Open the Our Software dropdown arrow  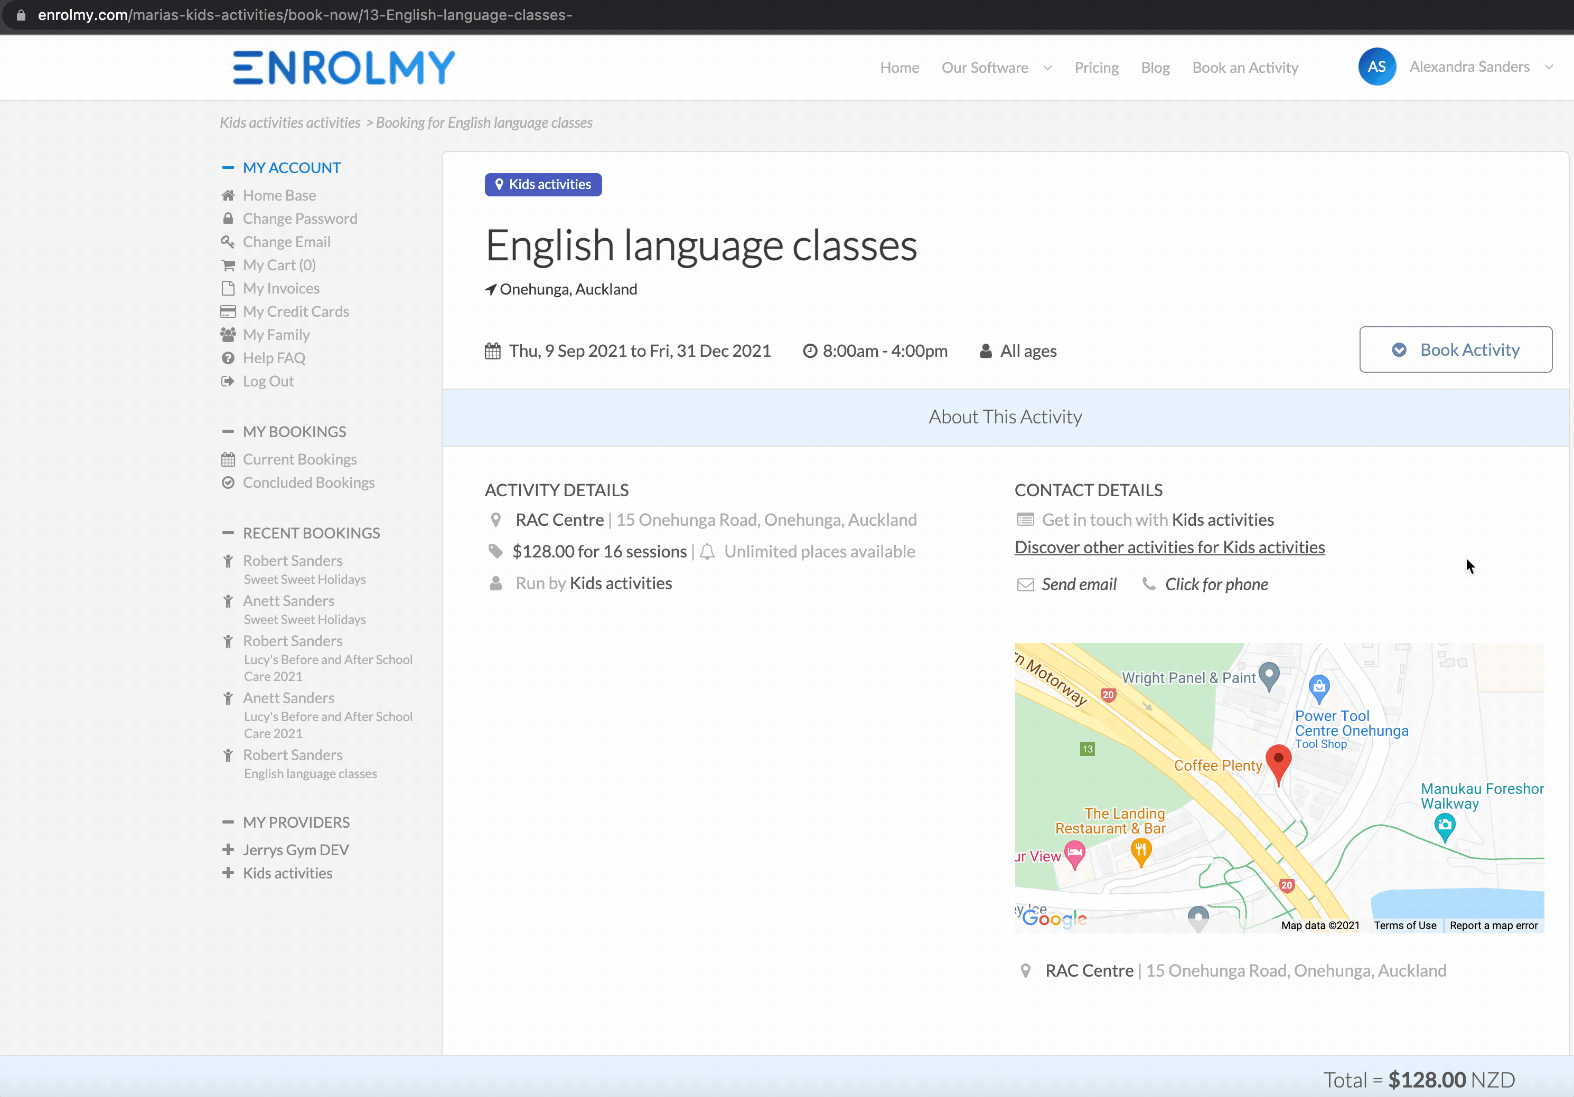tap(1047, 68)
